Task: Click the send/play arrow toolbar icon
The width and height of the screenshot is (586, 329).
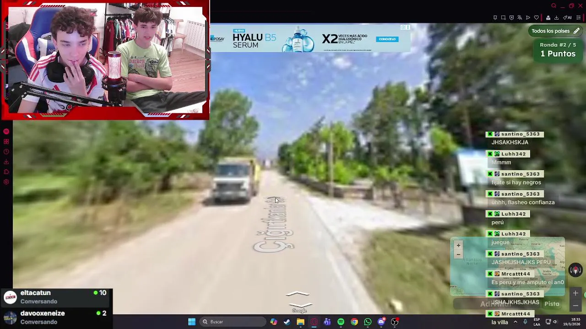Action: tap(528, 18)
